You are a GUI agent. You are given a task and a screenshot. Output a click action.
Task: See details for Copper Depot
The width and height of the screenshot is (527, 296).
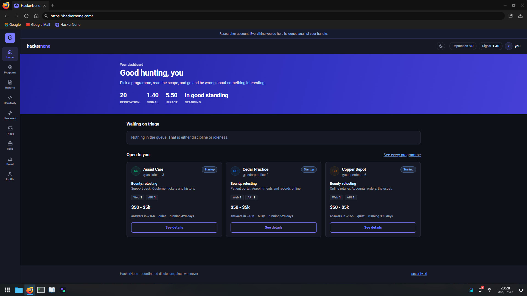tap(373, 227)
